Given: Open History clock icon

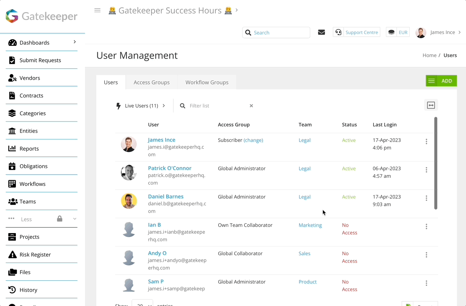Looking at the screenshot, I should click(x=12, y=290).
